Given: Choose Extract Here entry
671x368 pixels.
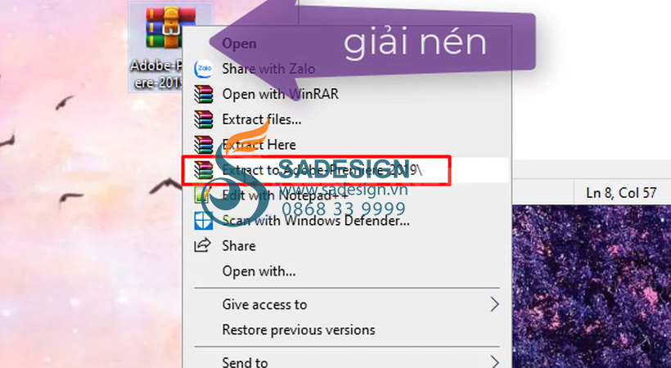Looking at the screenshot, I should pyautogui.click(x=259, y=145).
